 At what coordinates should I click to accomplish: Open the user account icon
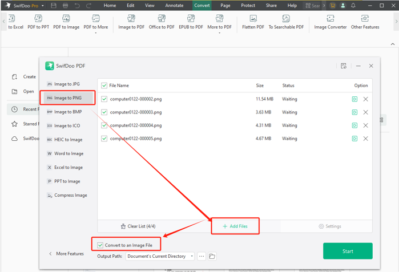click(342, 5)
